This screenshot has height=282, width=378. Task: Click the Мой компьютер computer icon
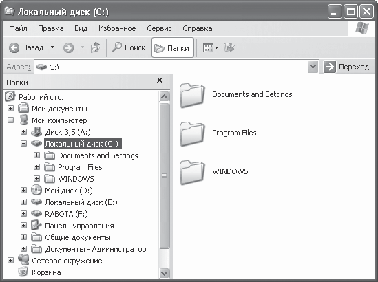[x=23, y=120]
